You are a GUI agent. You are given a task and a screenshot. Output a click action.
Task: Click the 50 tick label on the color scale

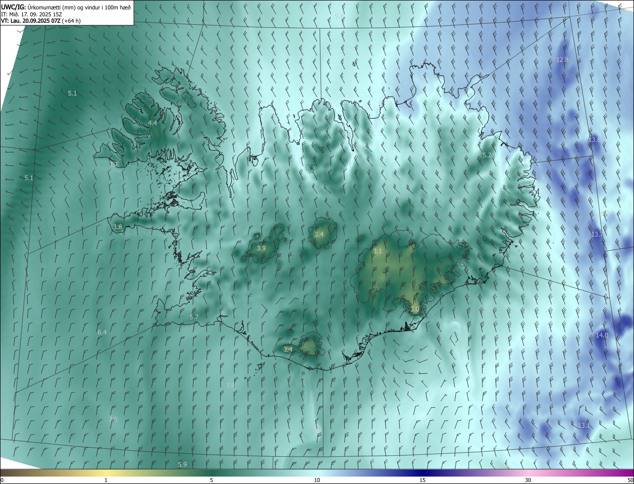click(x=630, y=480)
